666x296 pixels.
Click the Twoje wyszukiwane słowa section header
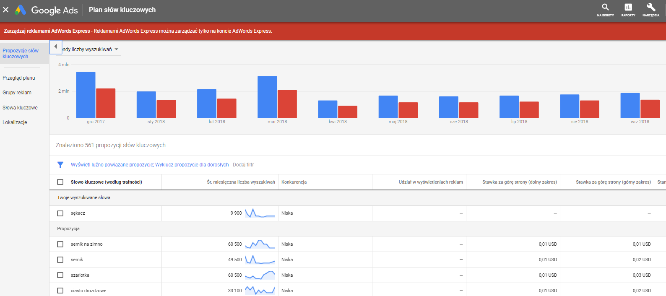84,197
